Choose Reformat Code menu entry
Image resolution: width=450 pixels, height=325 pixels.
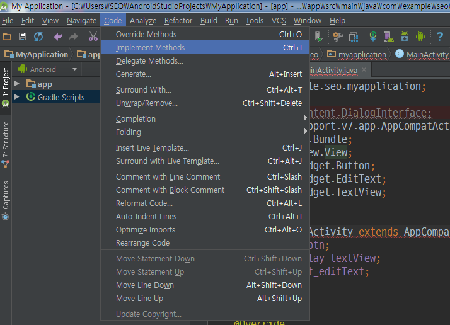click(205, 203)
